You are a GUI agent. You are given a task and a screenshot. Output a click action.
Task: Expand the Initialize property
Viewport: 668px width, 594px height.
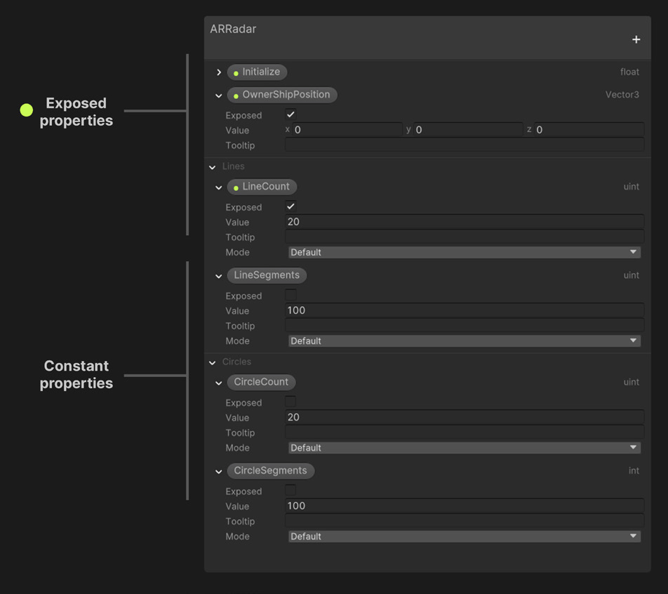[219, 72]
